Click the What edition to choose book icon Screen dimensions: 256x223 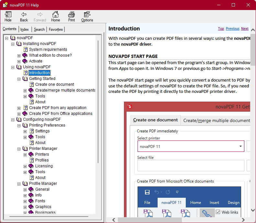pyautogui.click(x=25, y=55)
